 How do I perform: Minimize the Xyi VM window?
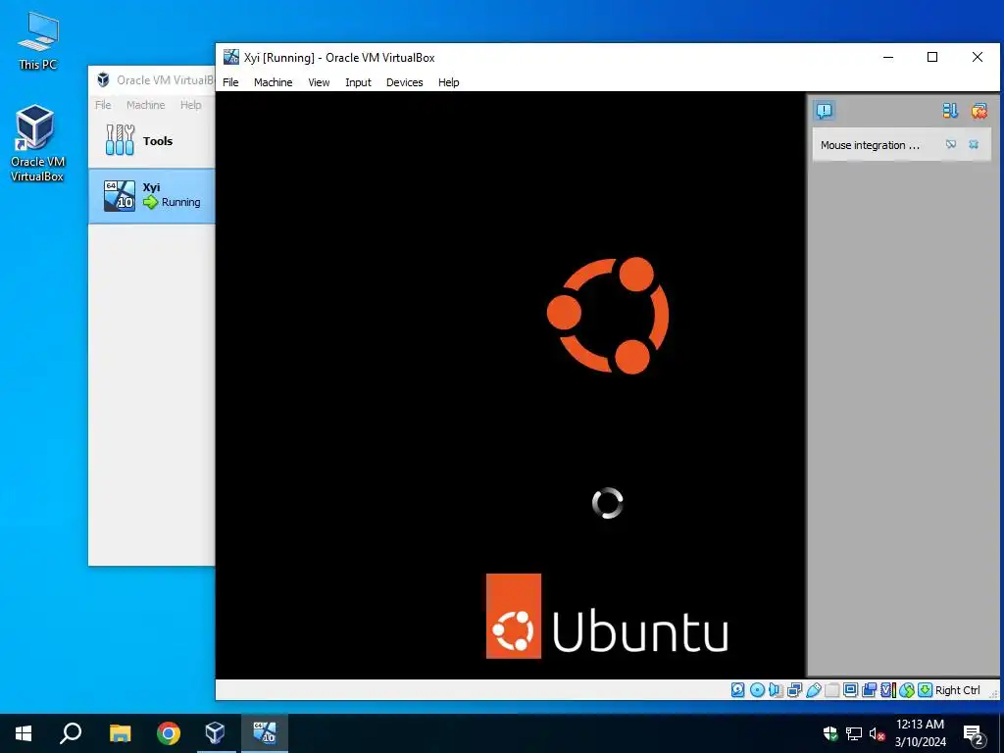coord(888,57)
